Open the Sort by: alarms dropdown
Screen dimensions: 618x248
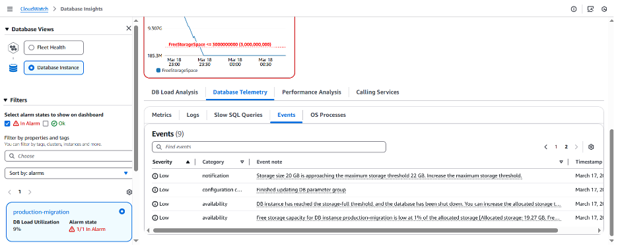(x=68, y=173)
